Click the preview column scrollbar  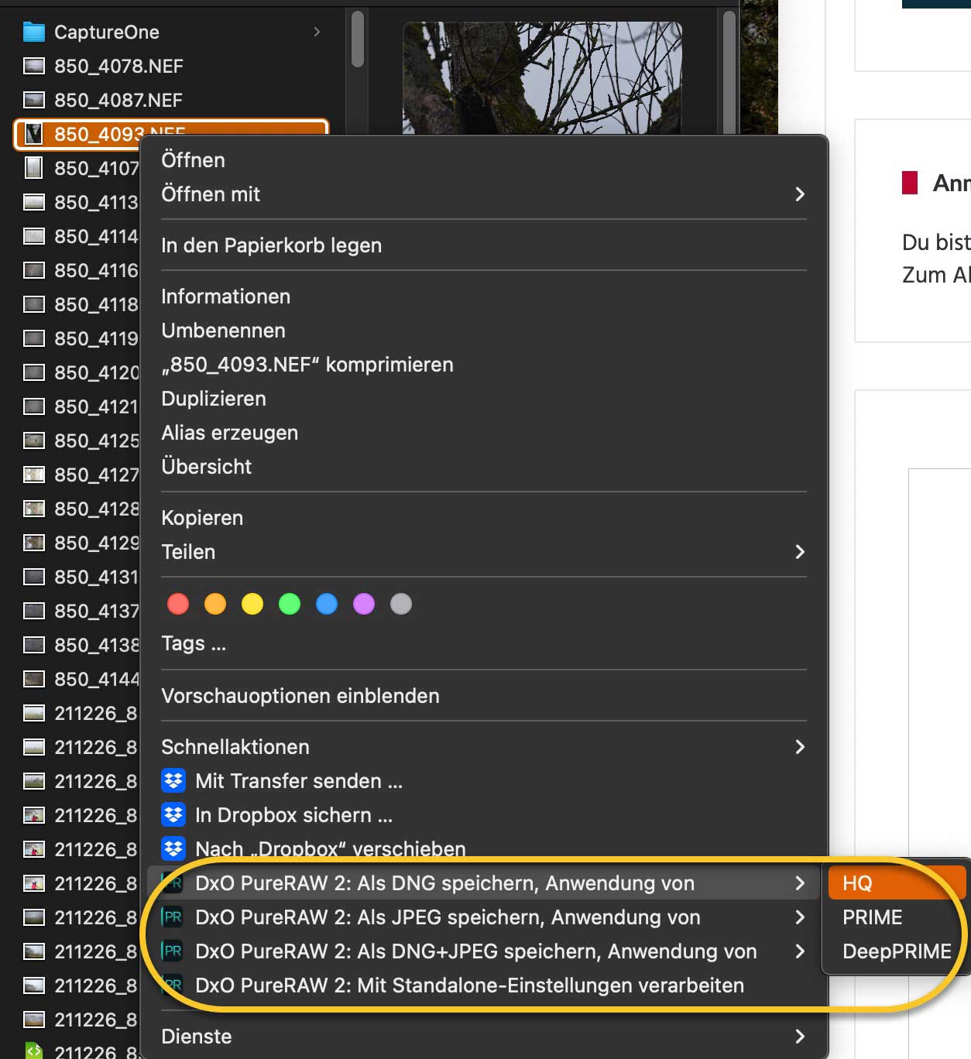click(729, 74)
